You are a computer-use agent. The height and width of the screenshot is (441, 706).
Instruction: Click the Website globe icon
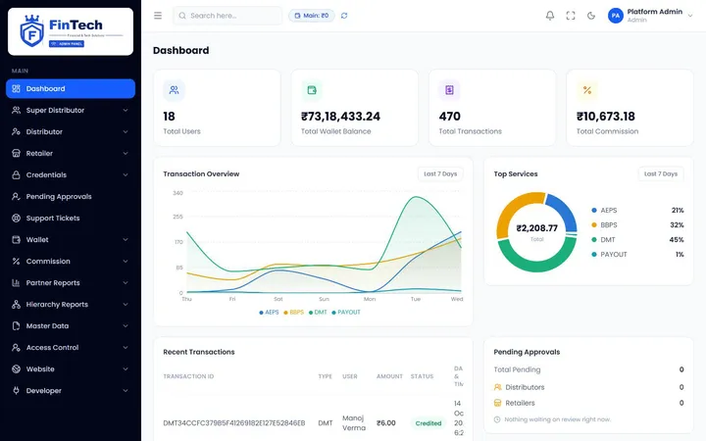coord(17,369)
